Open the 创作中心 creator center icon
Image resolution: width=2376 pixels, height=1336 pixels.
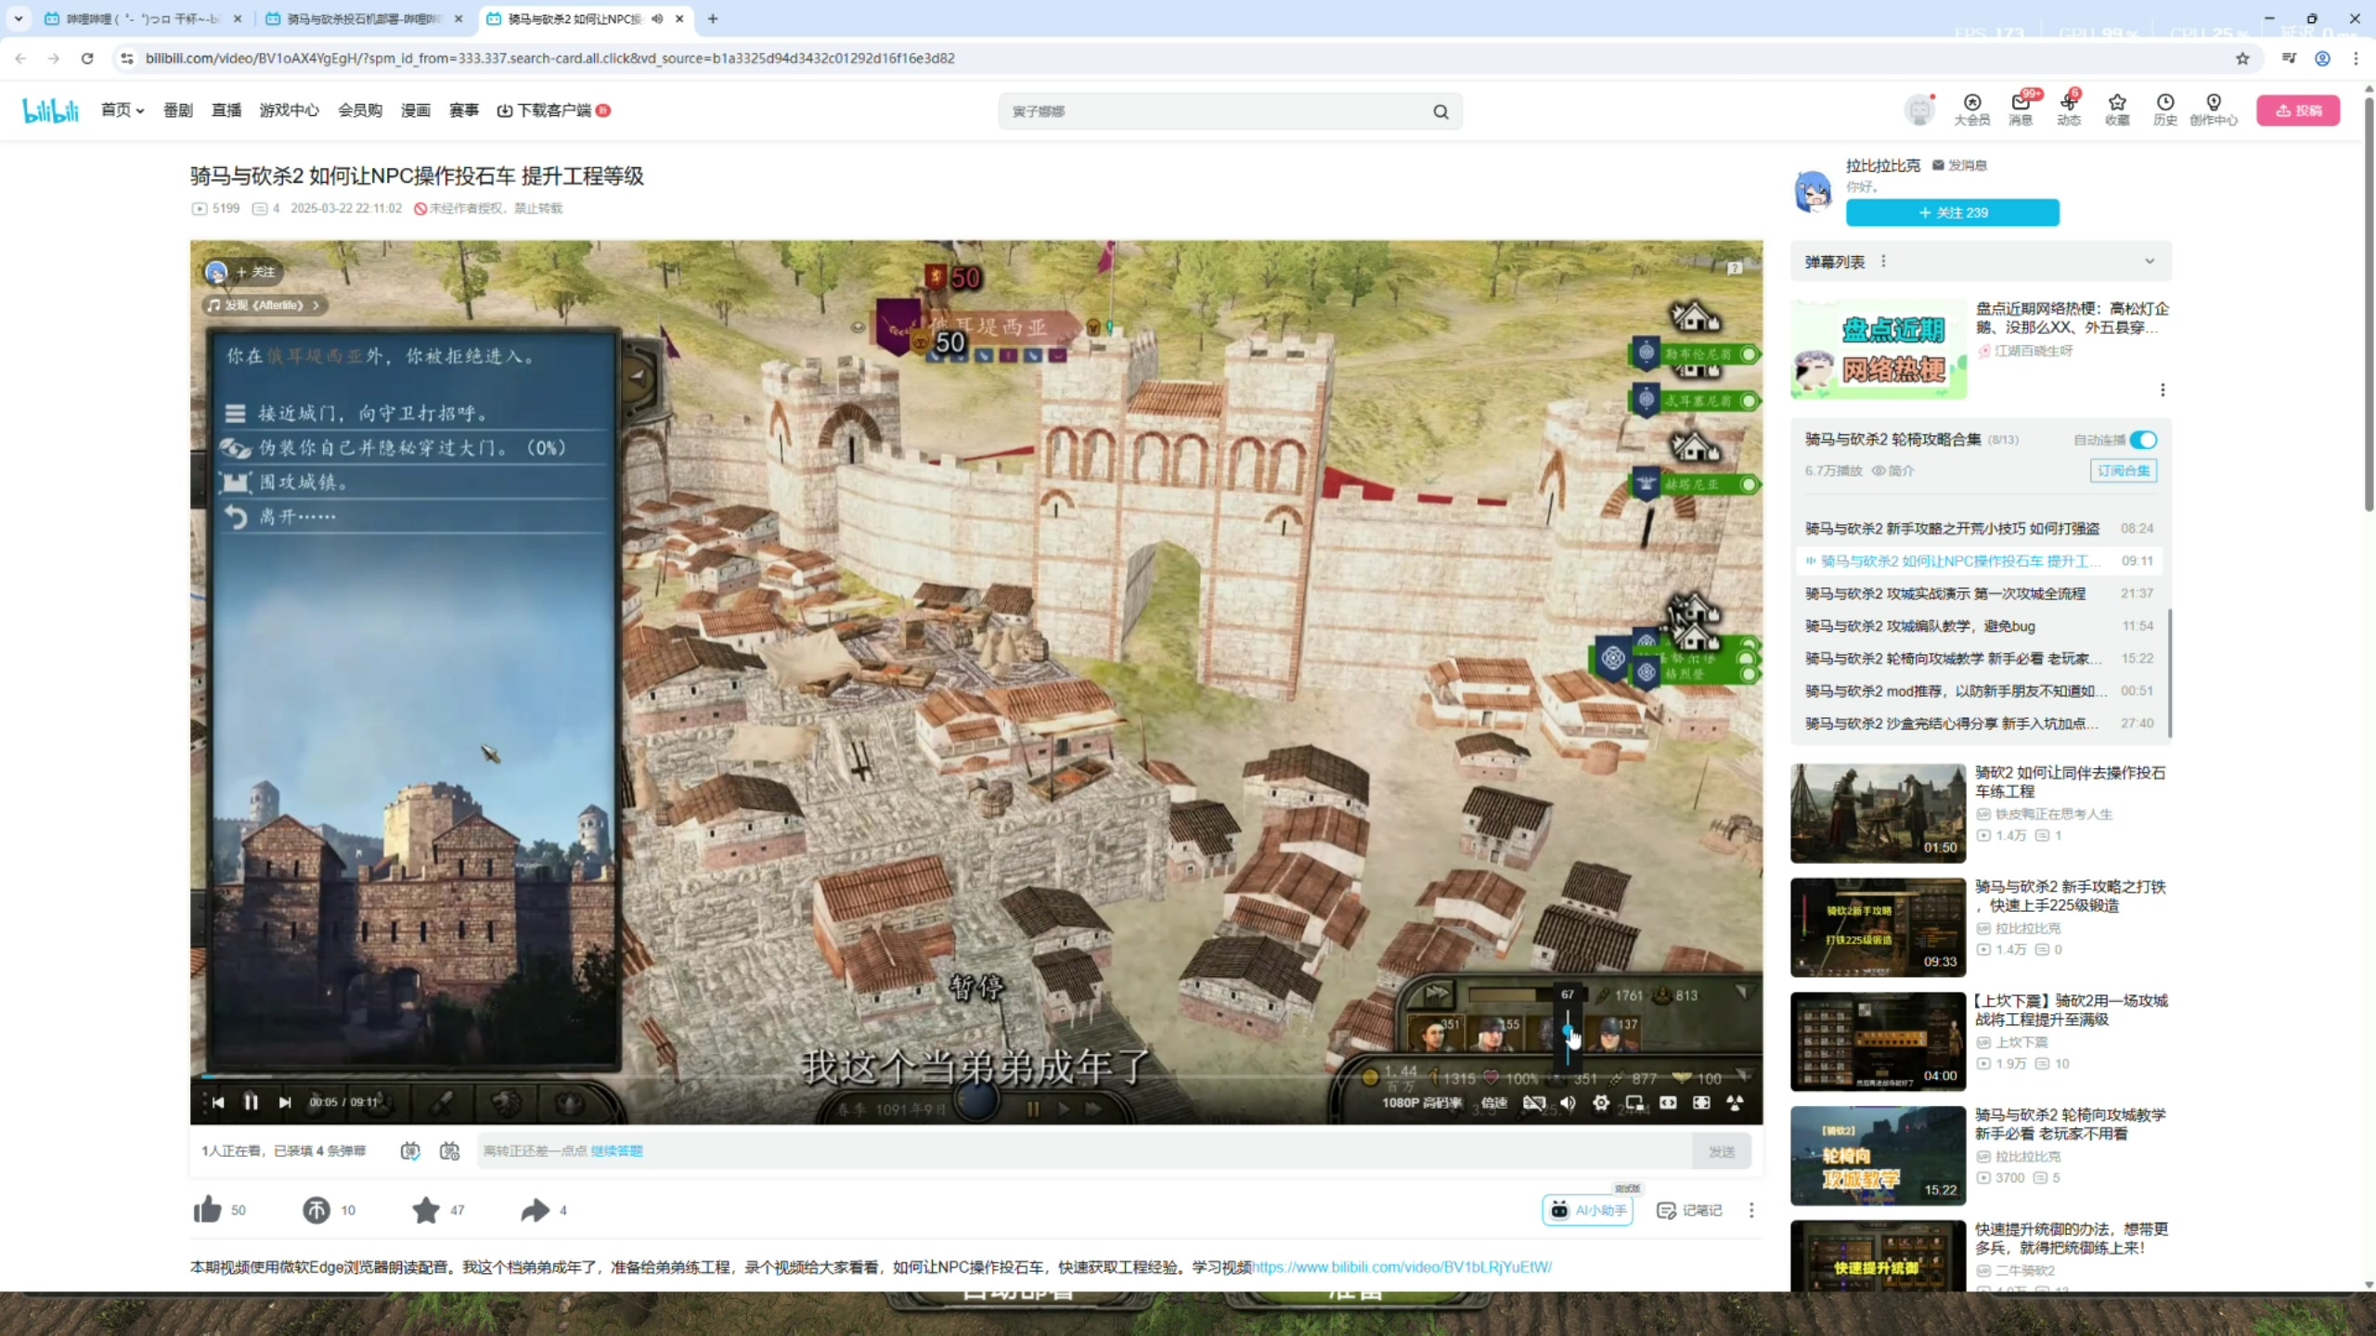pos(2214,109)
